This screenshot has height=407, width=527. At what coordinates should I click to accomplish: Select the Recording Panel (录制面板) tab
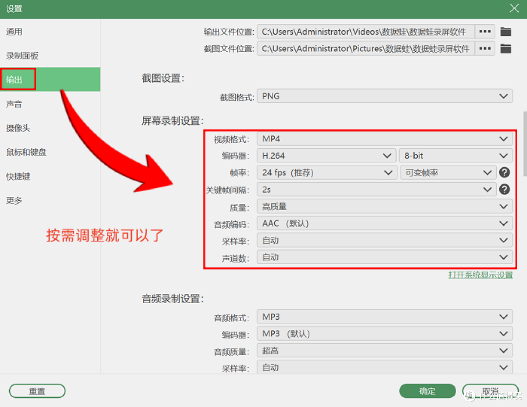50,56
